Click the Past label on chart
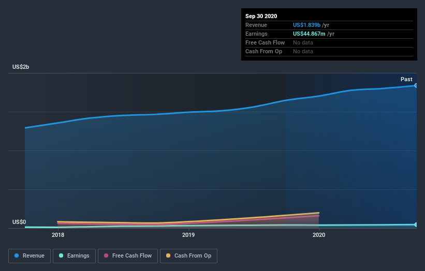The width and height of the screenshot is (425, 271). [x=406, y=79]
